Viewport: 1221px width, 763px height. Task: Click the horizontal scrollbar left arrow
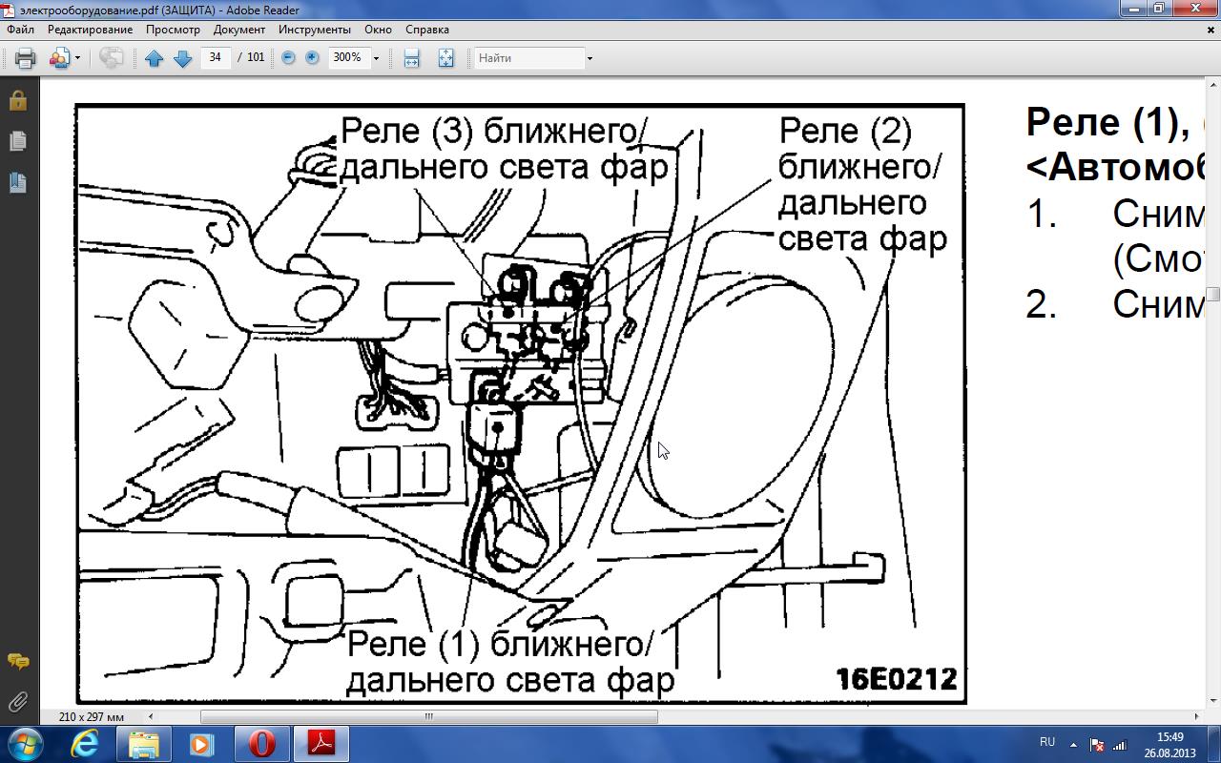[x=150, y=716]
